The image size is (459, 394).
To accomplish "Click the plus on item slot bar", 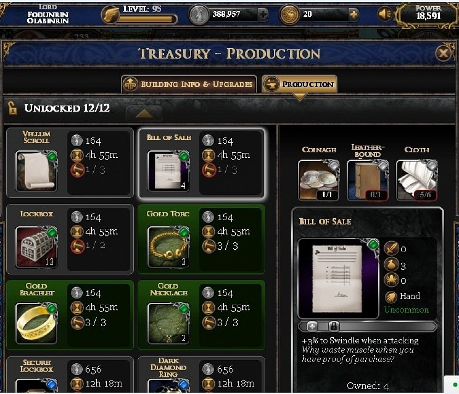I will 312,326.
